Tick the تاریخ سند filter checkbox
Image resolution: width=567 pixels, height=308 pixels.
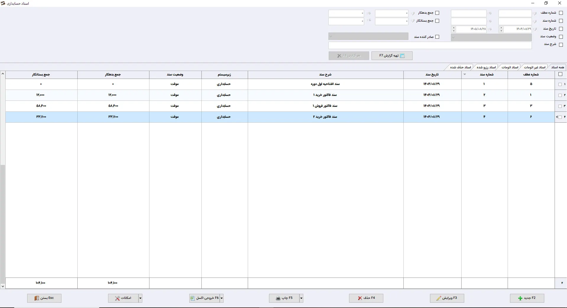point(561,29)
